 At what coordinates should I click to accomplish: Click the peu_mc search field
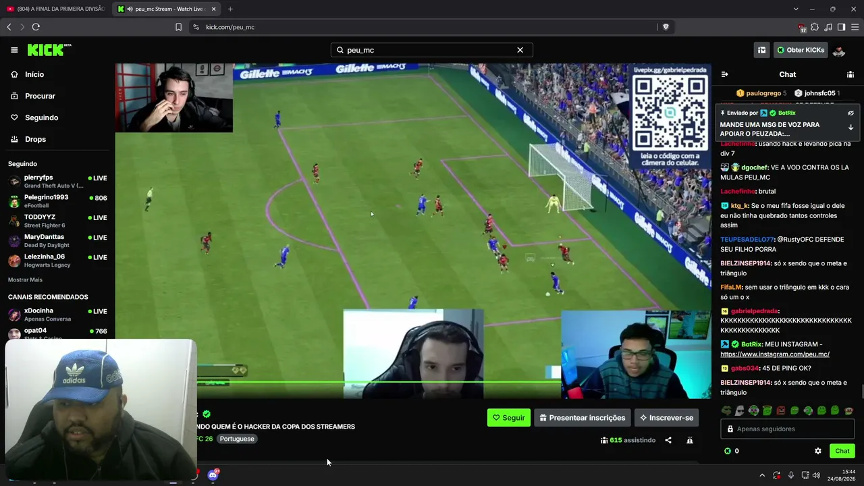pos(432,50)
